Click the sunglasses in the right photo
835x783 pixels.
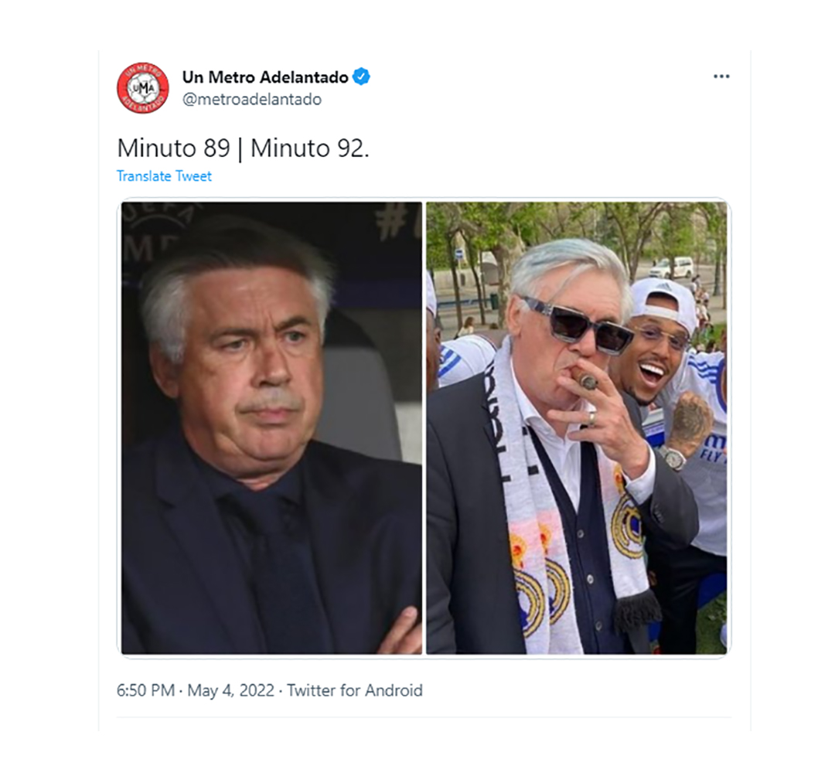tap(578, 325)
